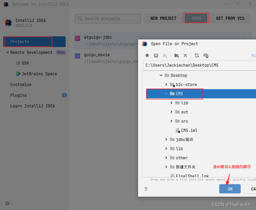Collapse the selected CMS folder
This screenshot has width=256, height=210.
(x=166, y=94)
